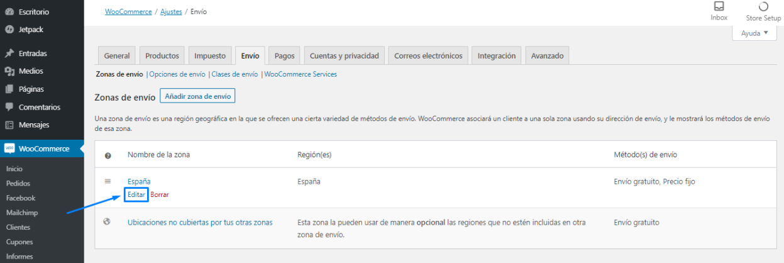Open the Cuentas y privacidad tab
Image resolution: width=784 pixels, height=263 pixels.
coord(345,55)
